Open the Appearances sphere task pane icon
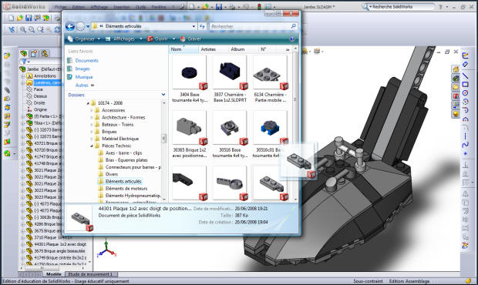 click(456, 114)
